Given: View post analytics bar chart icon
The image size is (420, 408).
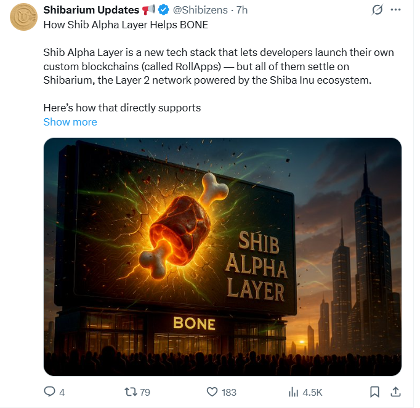Looking at the screenshot, I should tap(293, 392).
